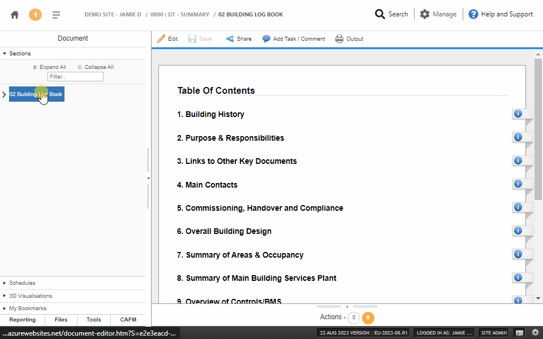Screen dimensions: 543x339
Task: Open the Main Contacts section heading
Action: click(207, 185)
